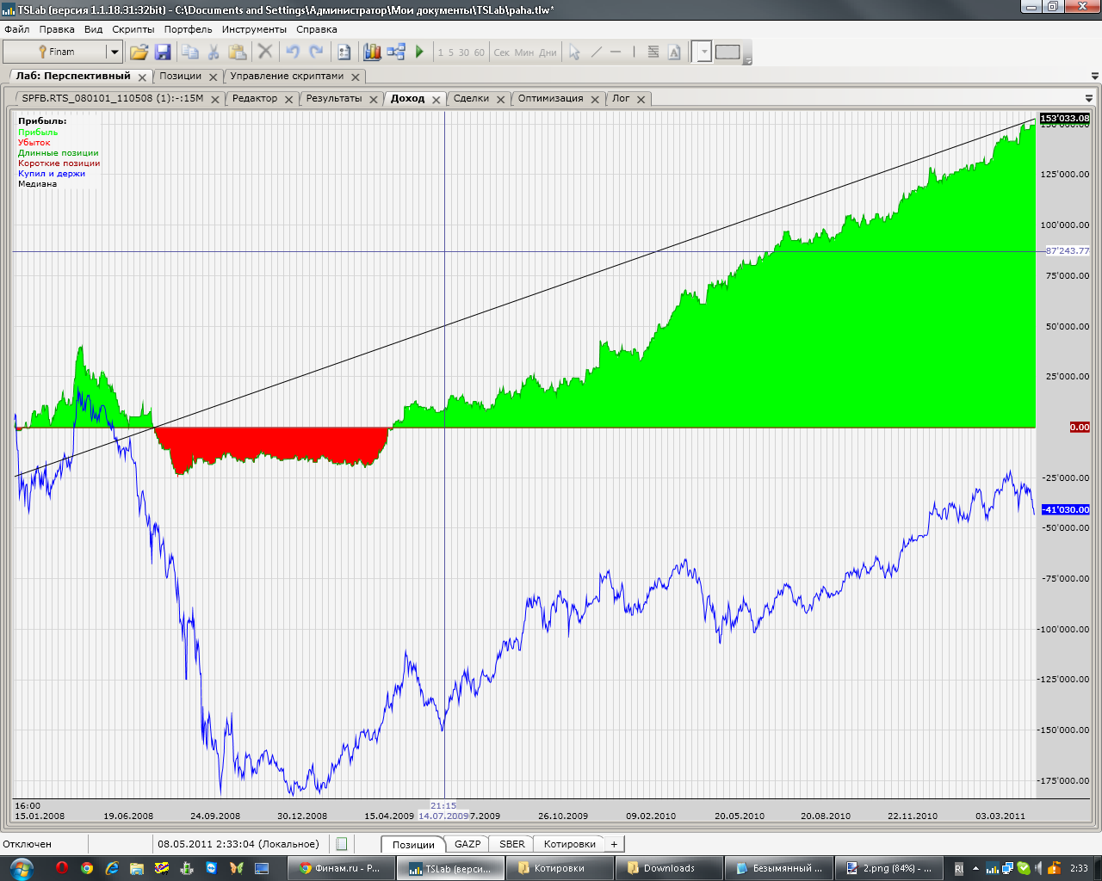Switch to the Результаты tab
Viewport: 1102px width, 881px height.
point(334,98)
